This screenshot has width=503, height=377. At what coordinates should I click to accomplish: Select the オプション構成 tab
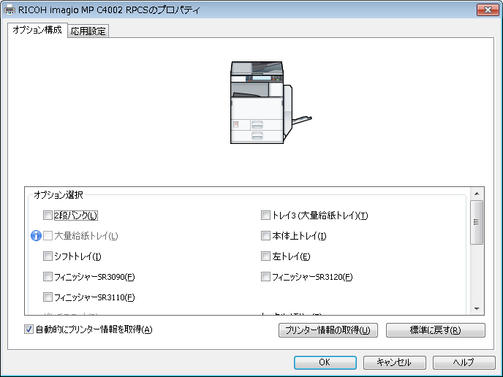37,31
